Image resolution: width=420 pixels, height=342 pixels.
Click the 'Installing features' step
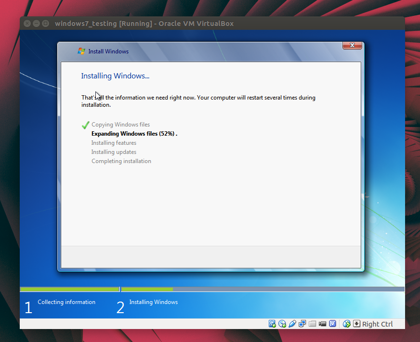coord(114,143)
